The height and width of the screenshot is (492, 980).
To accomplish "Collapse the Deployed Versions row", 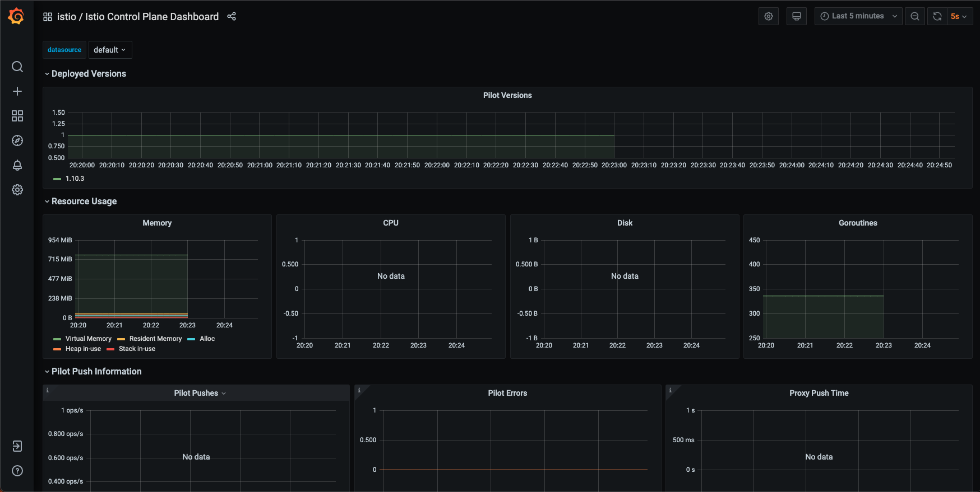I will 85,74.
